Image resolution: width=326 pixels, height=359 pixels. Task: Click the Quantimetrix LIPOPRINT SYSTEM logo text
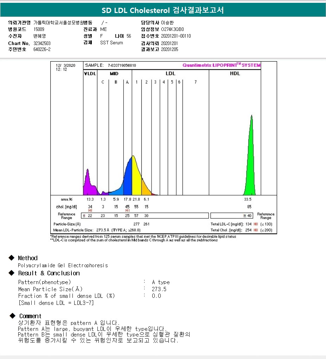coord(222,65)
